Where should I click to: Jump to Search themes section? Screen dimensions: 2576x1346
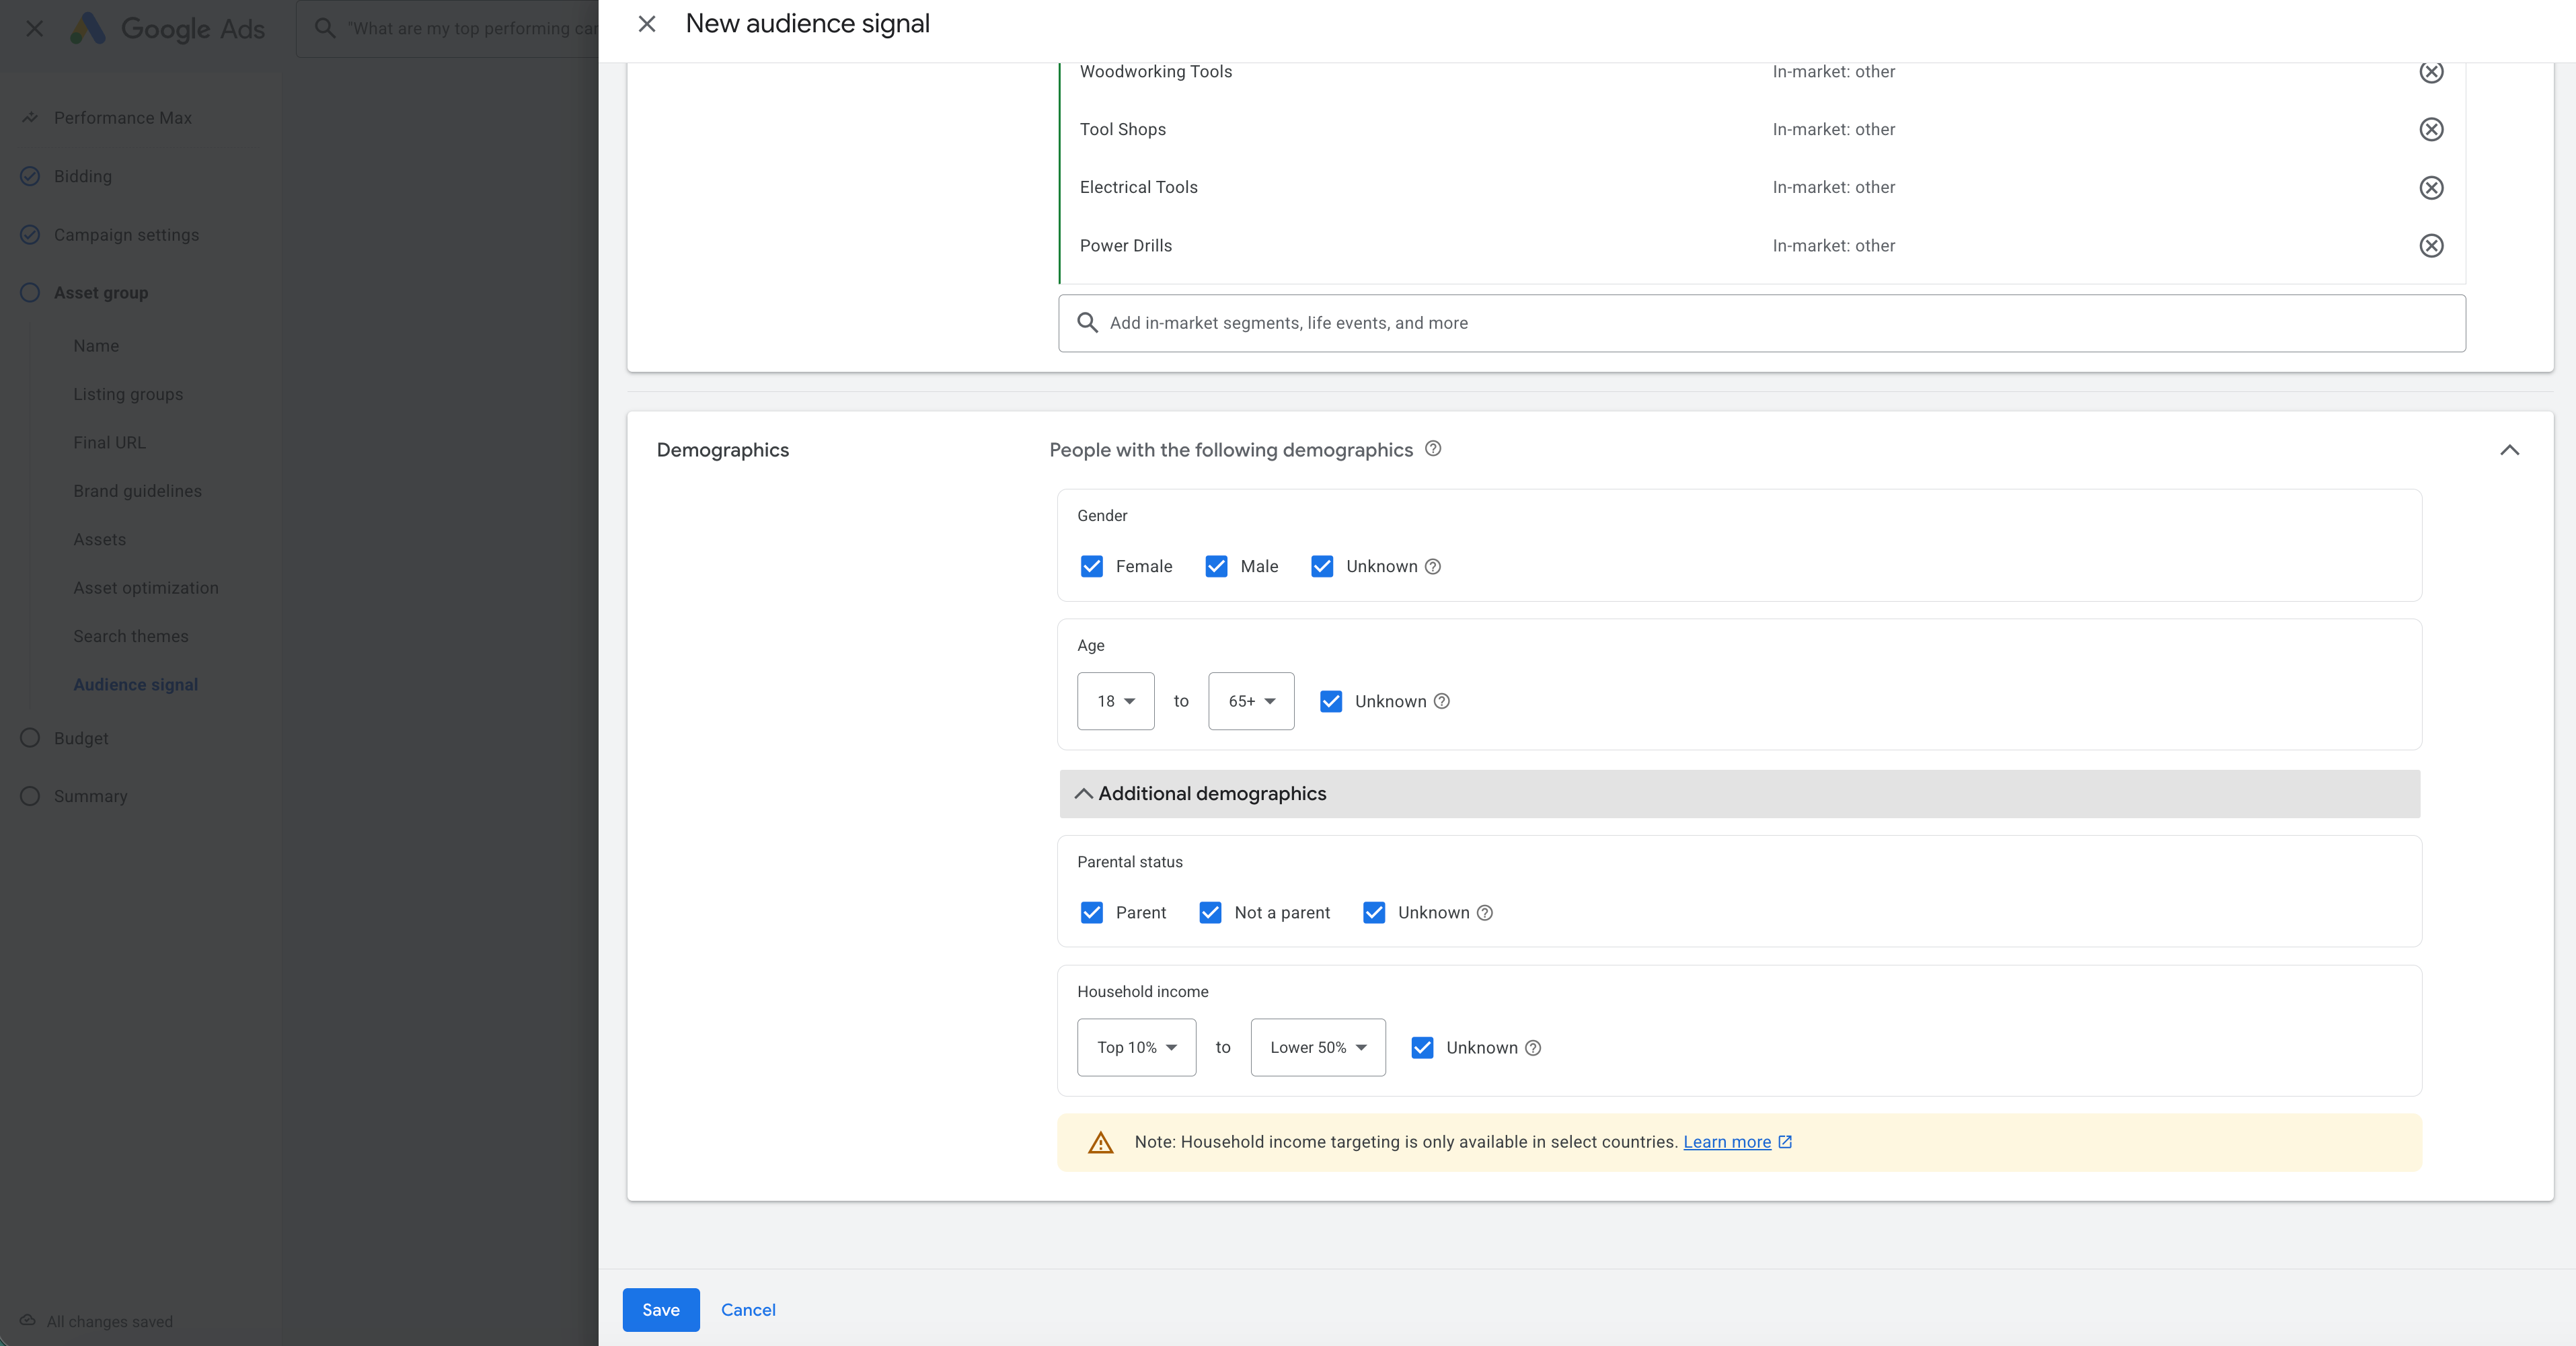point(131,637)
